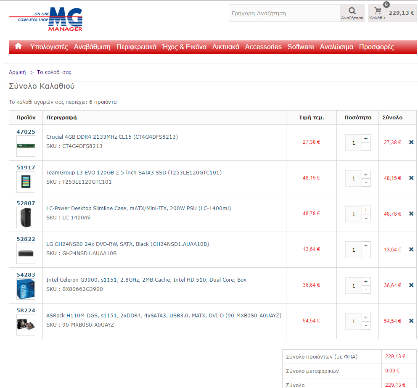
Task: Decrease quantity of Intel Celeron G3900
Action: click(x=366, y=290)
